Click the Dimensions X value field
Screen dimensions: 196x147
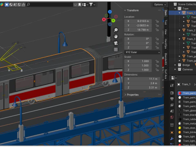pos(142,79)
